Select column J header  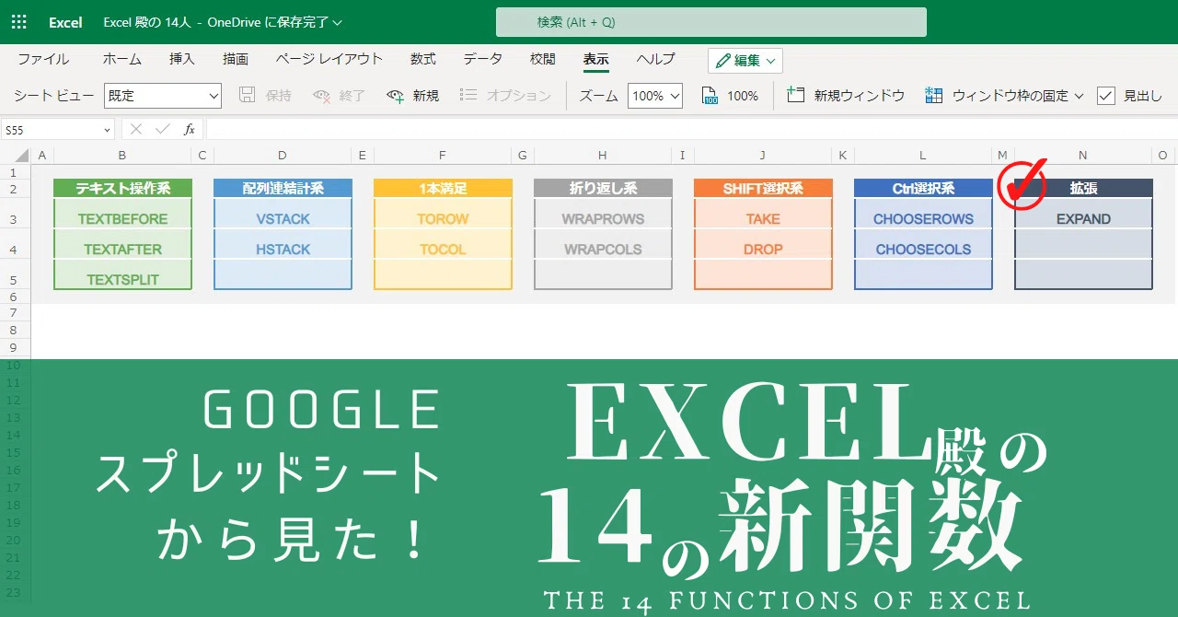(763, 156)
